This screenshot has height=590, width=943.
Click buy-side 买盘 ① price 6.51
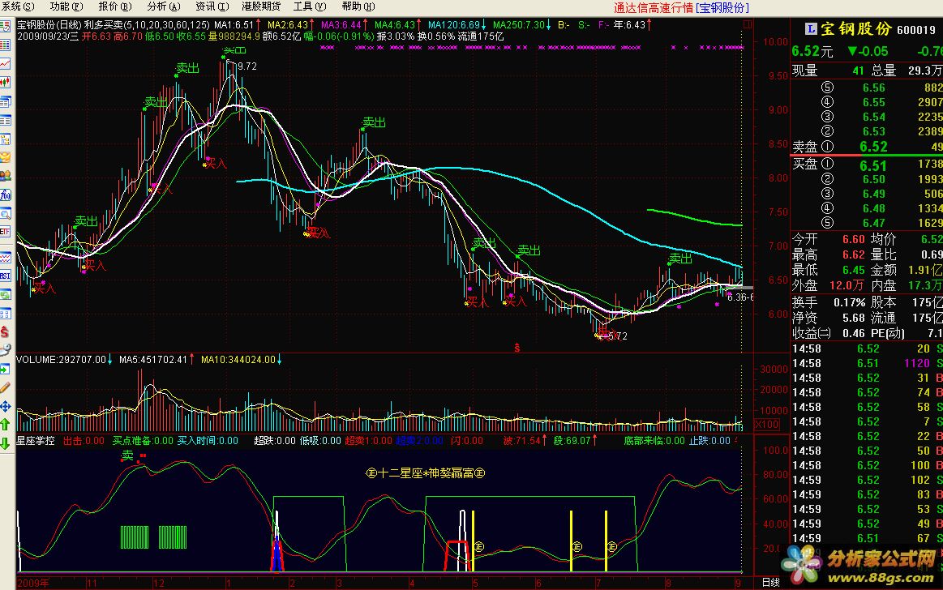click(x=873, y=165)
